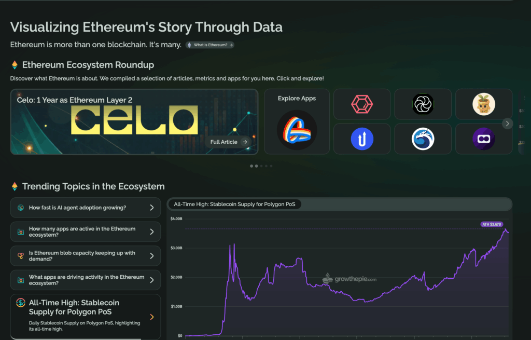This screenshot has height=340, width=531.
Task: Open the purple goggles app icon
Action: [x=483, y=139]
